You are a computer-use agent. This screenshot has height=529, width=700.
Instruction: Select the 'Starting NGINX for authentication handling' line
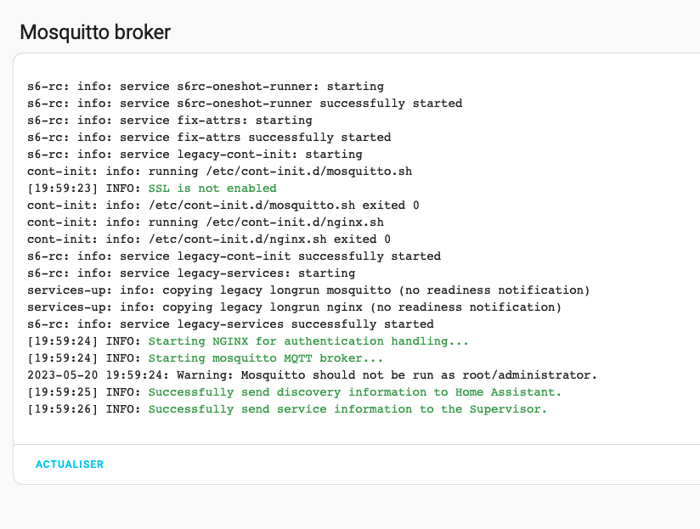click(x=248, y=341)
